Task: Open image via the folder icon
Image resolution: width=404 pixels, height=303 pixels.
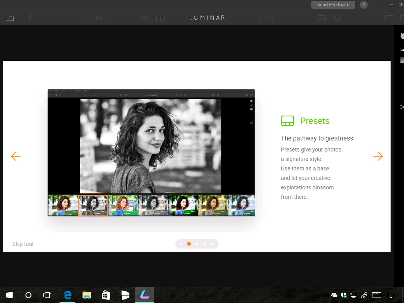Action: (x=10, y=18)
